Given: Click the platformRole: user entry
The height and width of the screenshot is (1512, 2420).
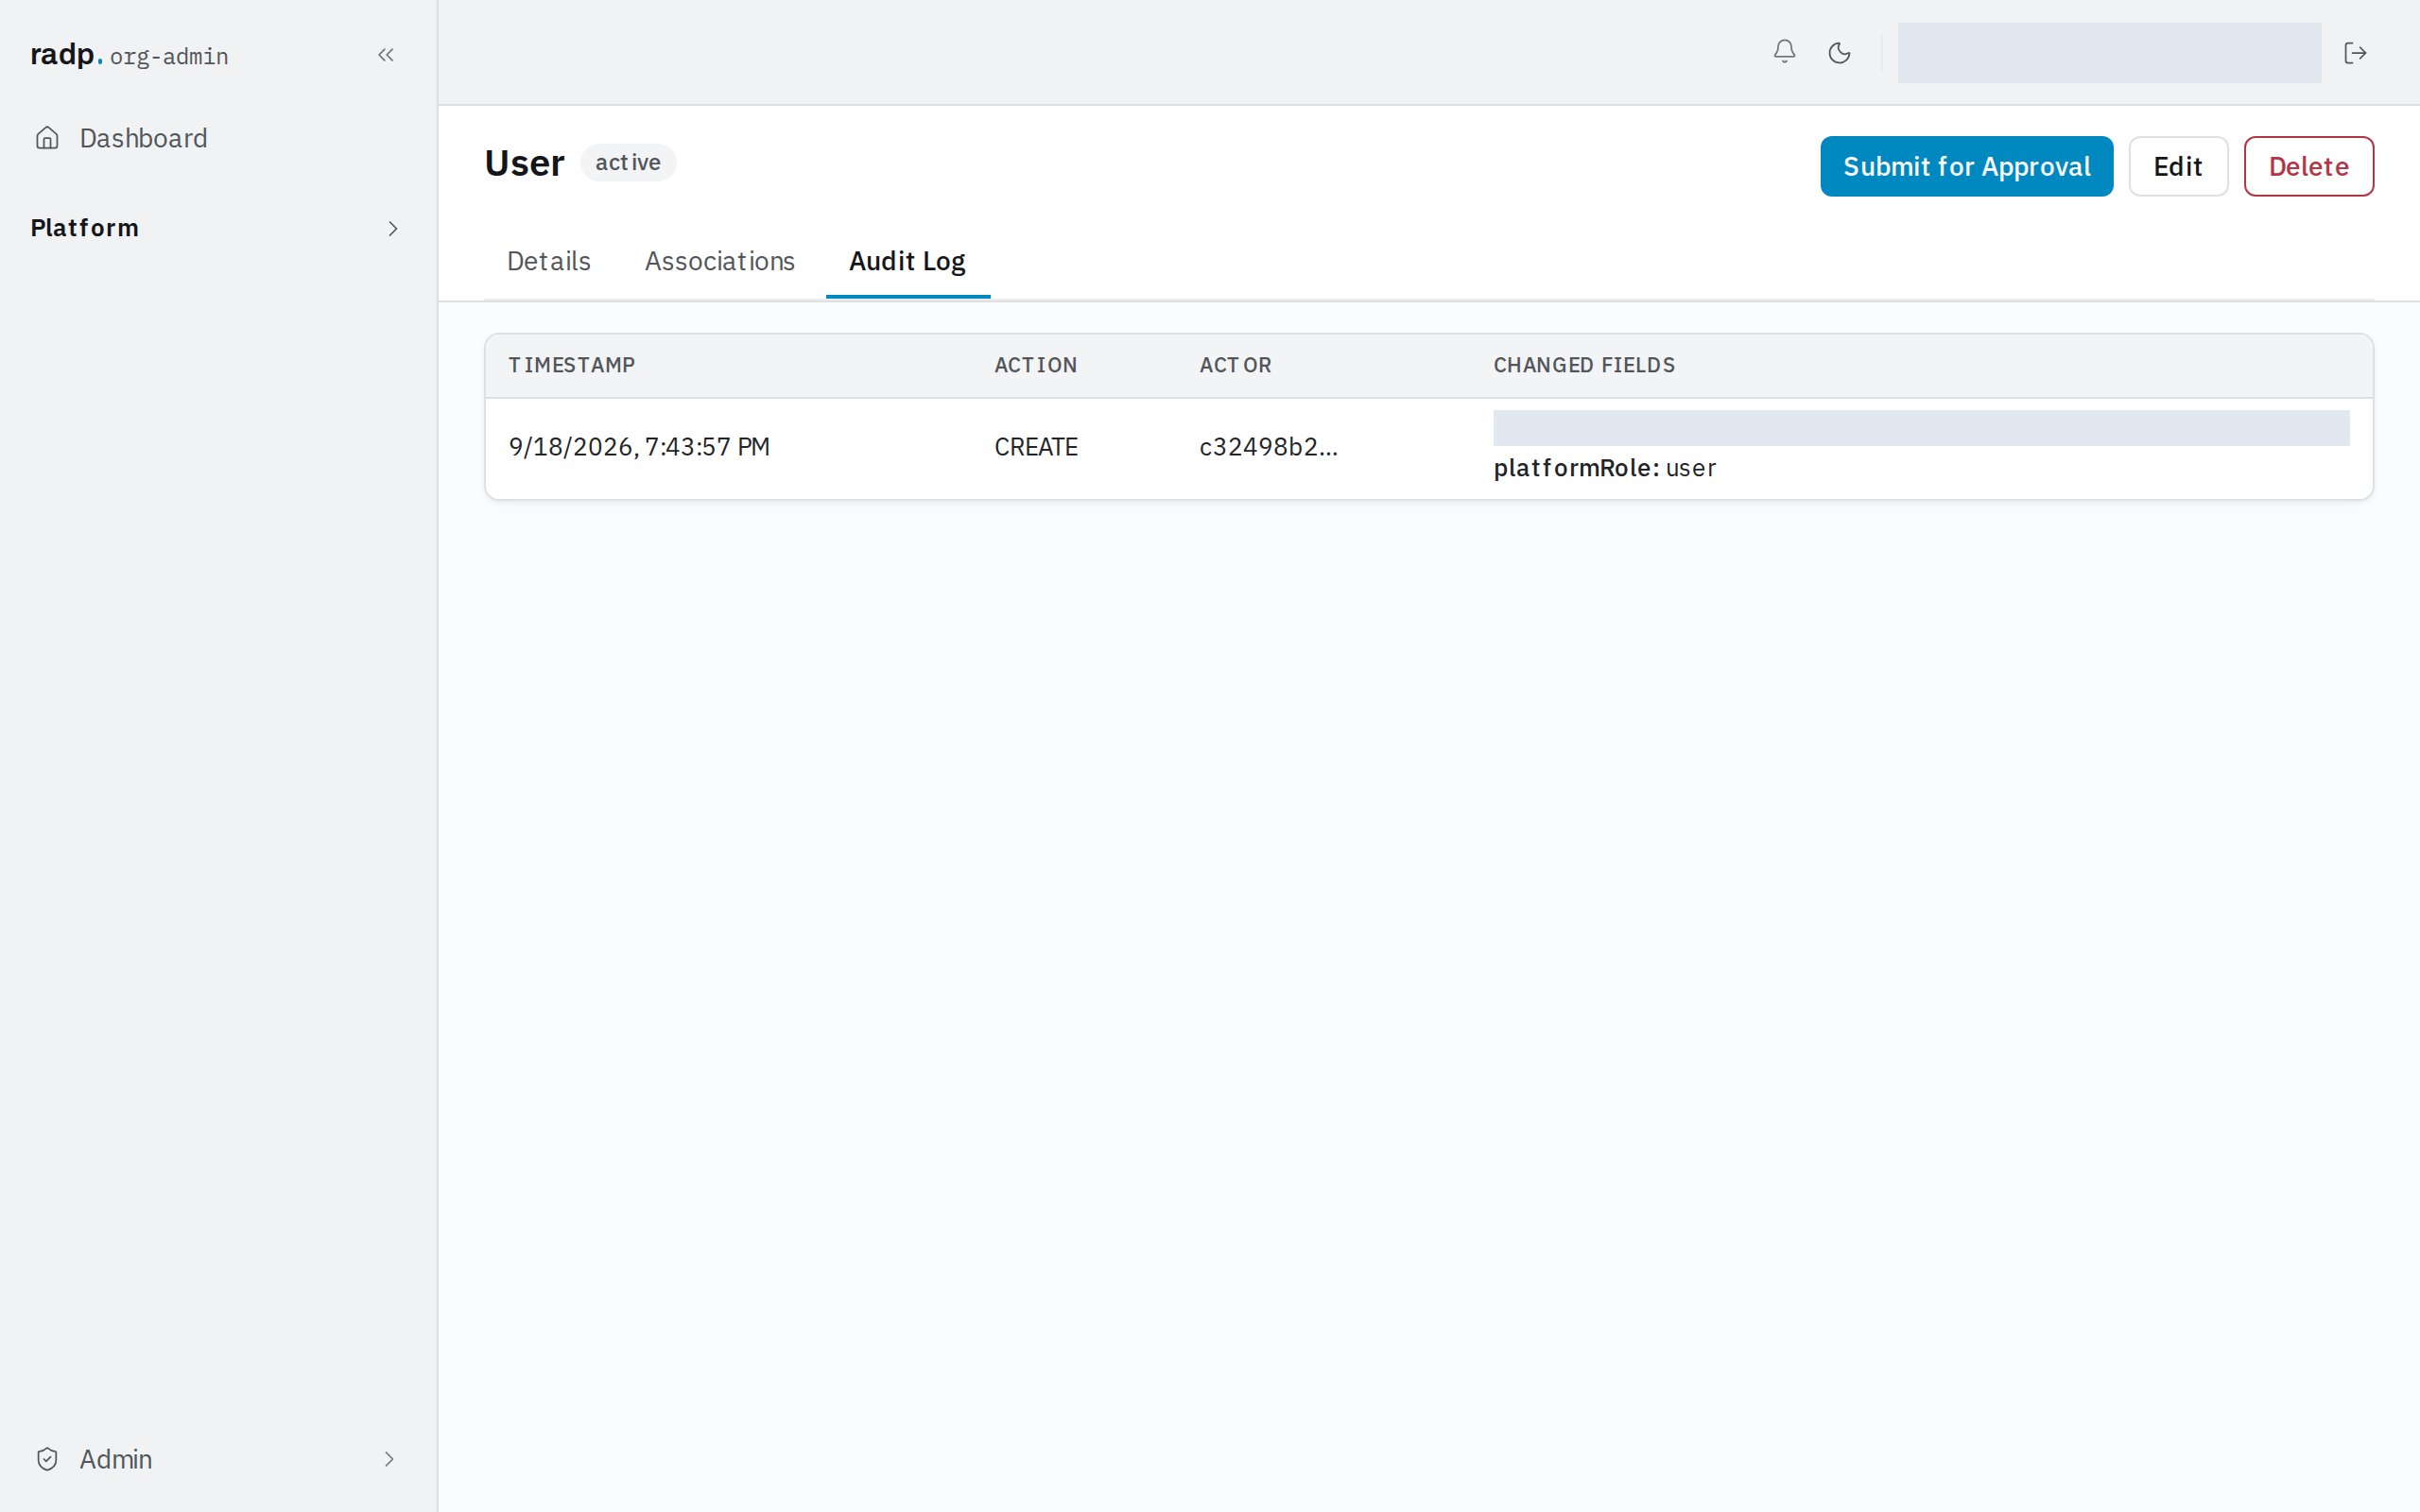Looking at the screenshot, I should pos(1604,468).
